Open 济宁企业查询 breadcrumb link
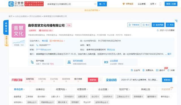This screenshot has height=105, width=181. click(35, 16)
